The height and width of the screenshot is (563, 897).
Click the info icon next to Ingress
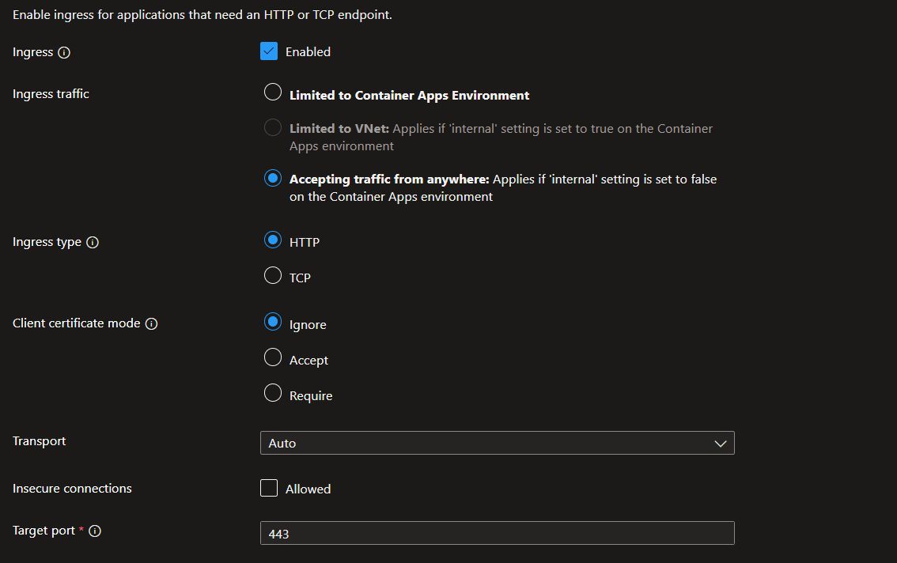click(65, 53)
